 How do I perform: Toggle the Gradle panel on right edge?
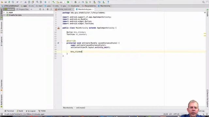(208, 13)
